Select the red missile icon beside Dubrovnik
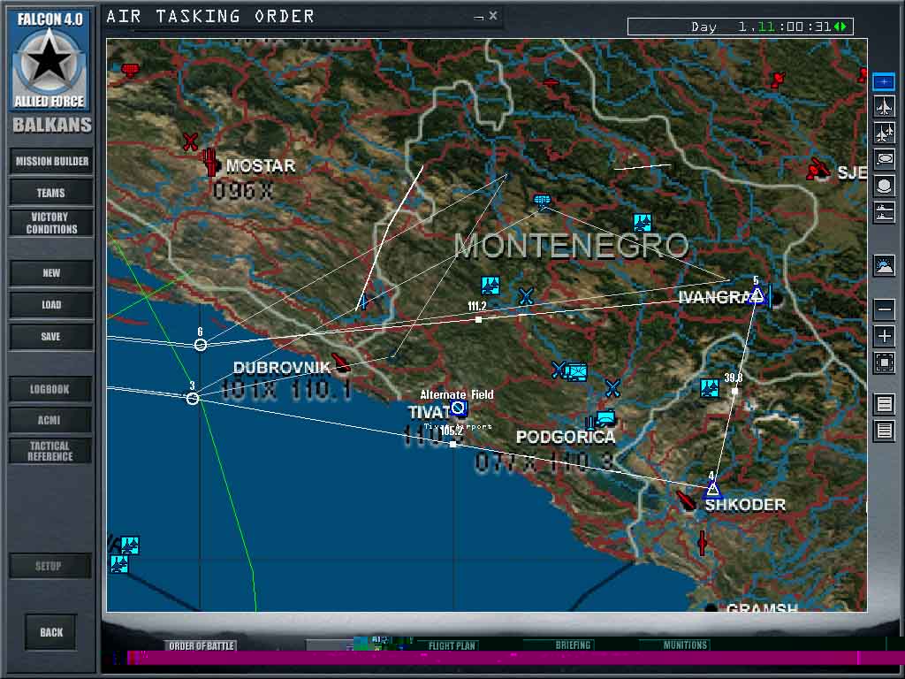Screen dimensions: 905x679 pyautogui.click(x=341, y=362)
